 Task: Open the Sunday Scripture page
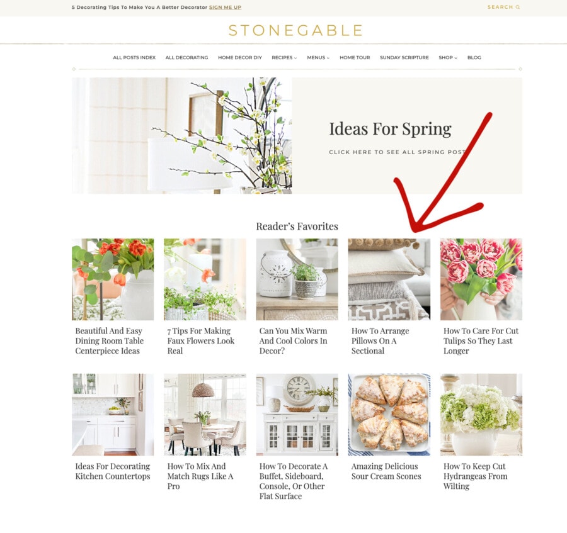click(404, 57)
